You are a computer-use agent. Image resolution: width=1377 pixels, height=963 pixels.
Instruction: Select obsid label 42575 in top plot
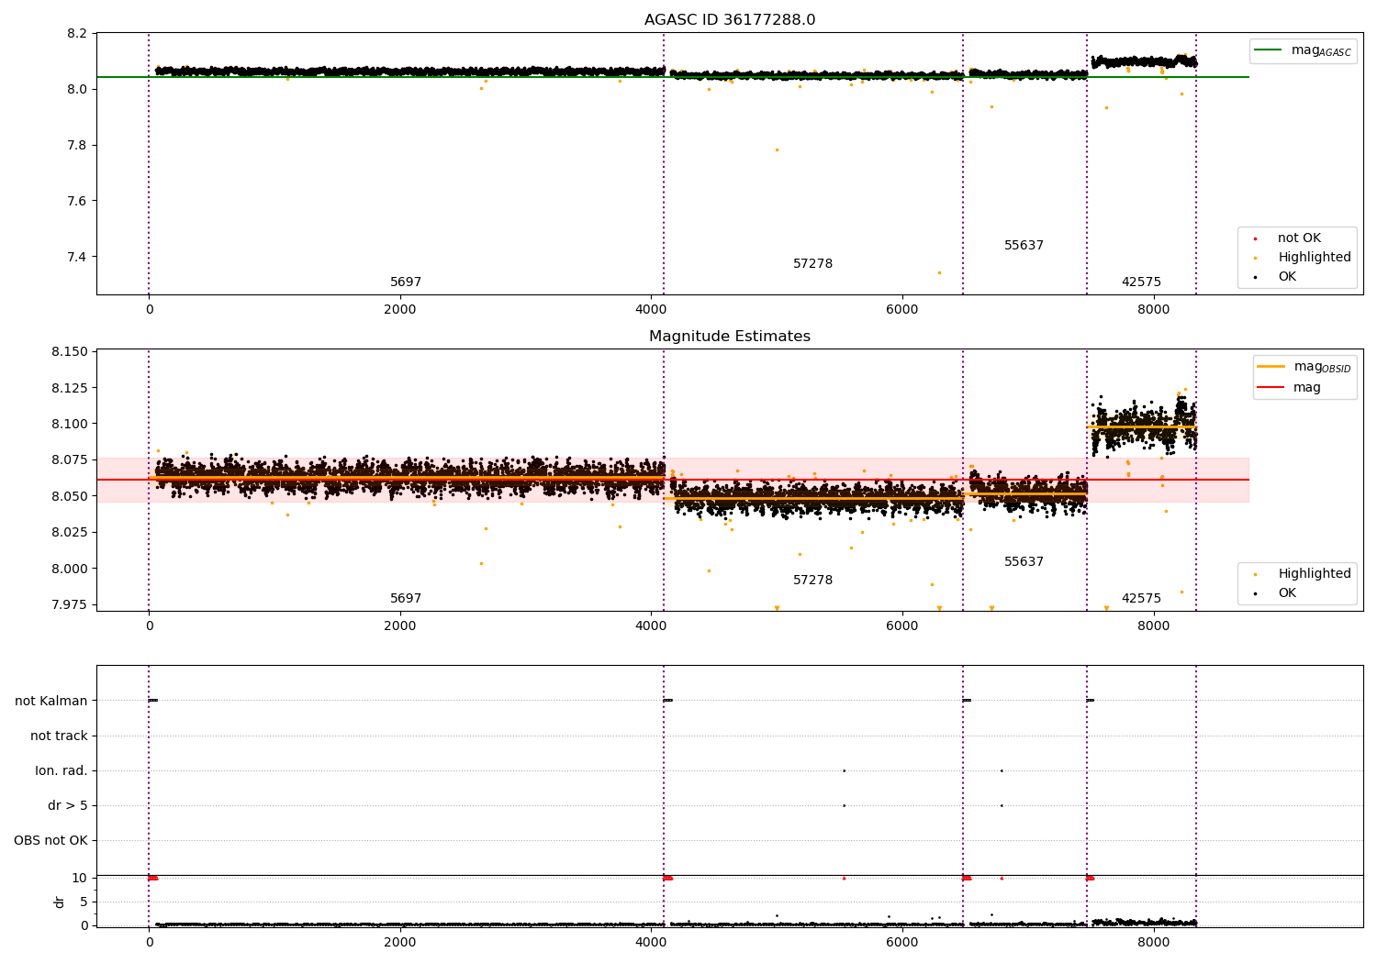(x=1141, y=282)
